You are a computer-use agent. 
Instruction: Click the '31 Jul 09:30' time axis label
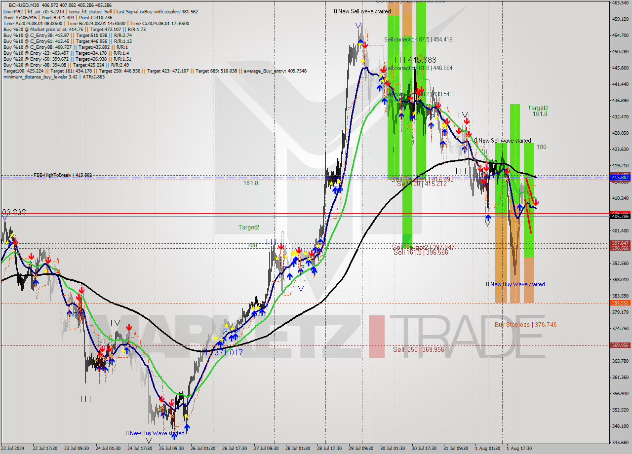click(x=455, y=449)
